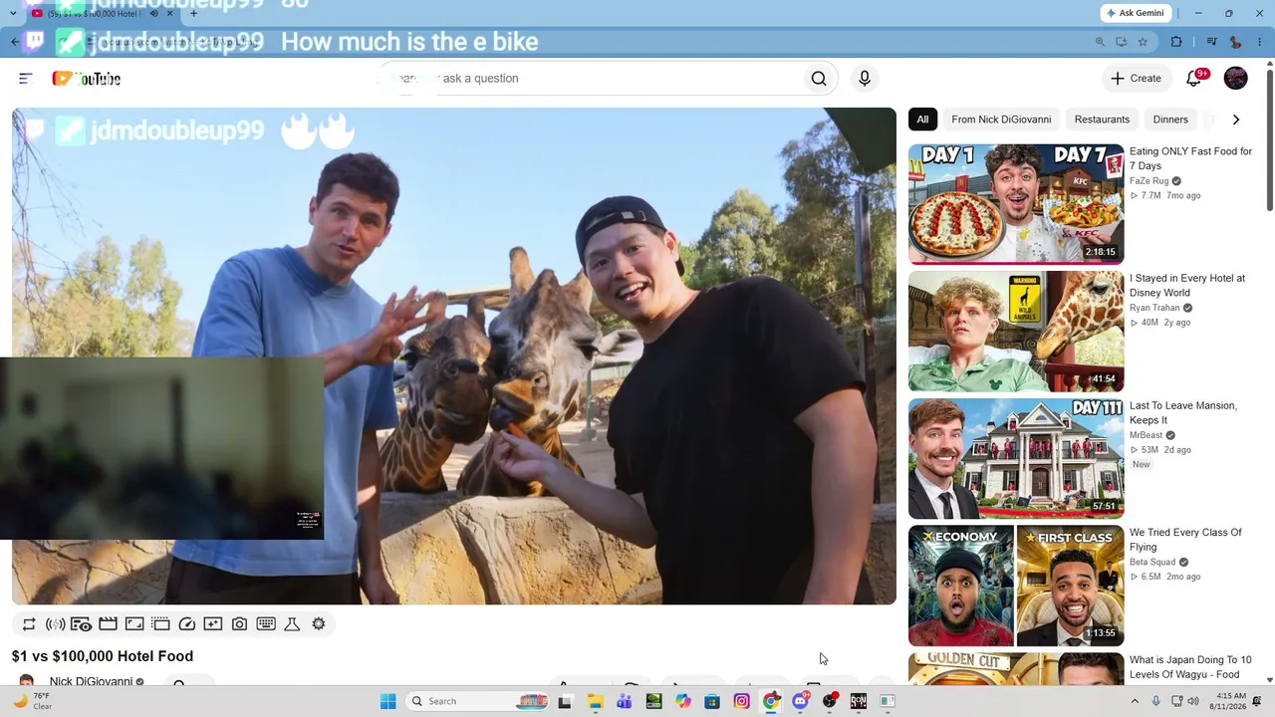
Task: Click title 'Last To Leave Mansion, Keeps It'
Action: [x=1183, y=413]
